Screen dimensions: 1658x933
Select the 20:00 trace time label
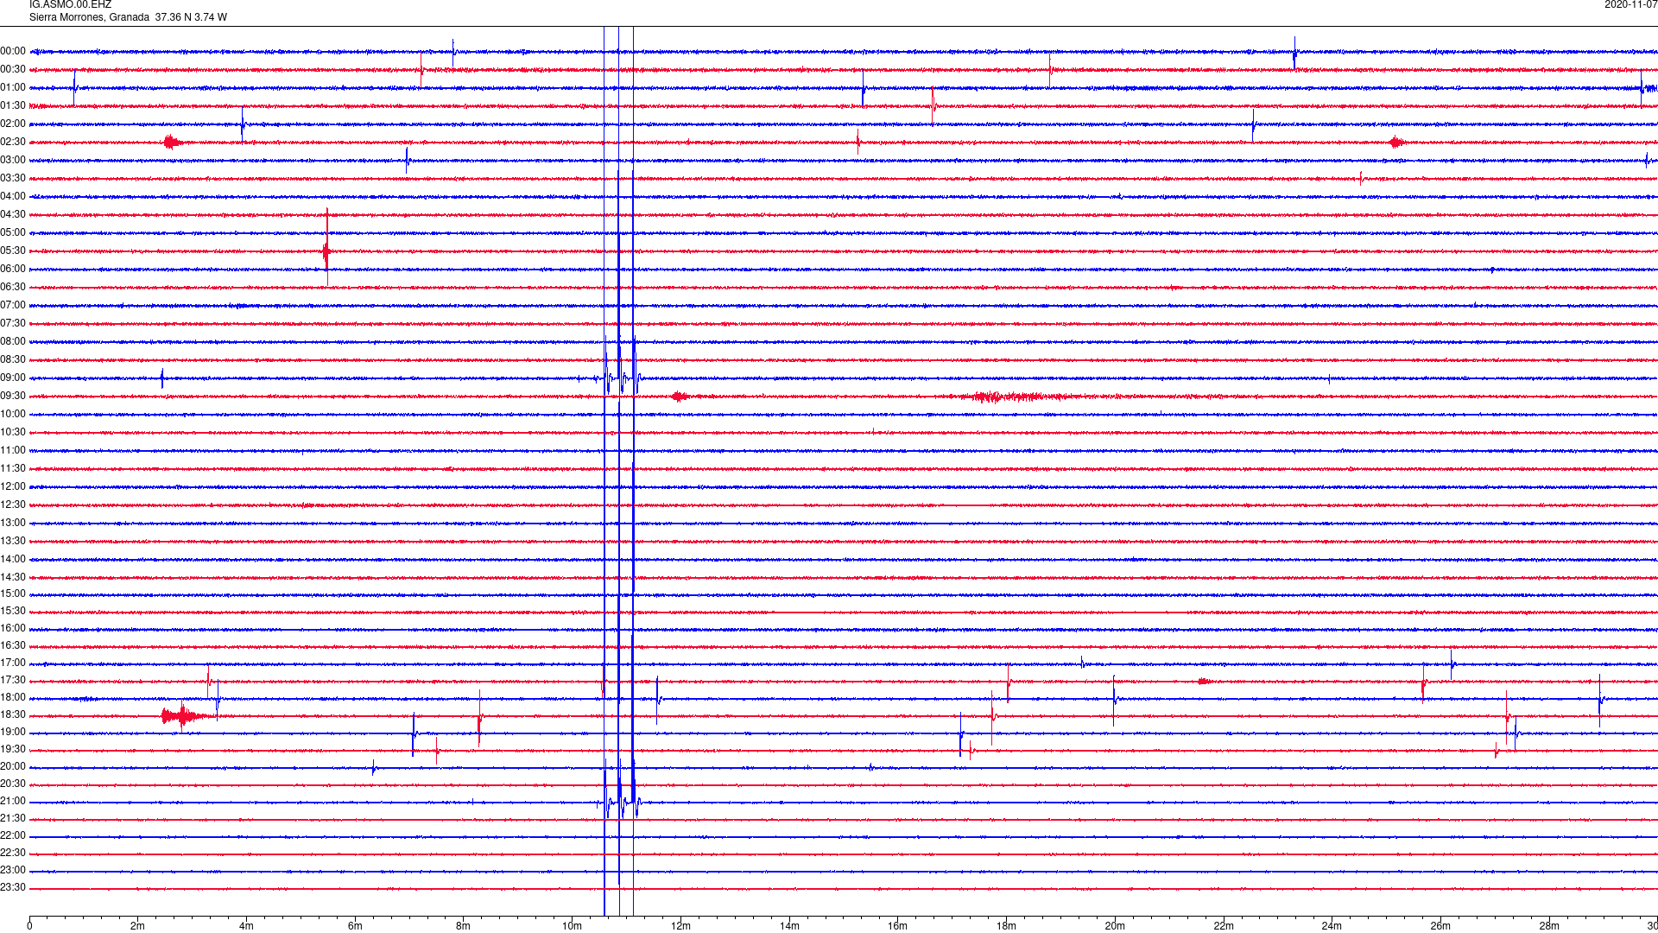[13, 767]
